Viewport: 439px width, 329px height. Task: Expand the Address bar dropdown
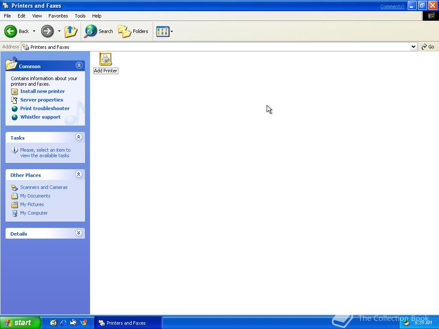pyautogui.click(x=413, y=47)
